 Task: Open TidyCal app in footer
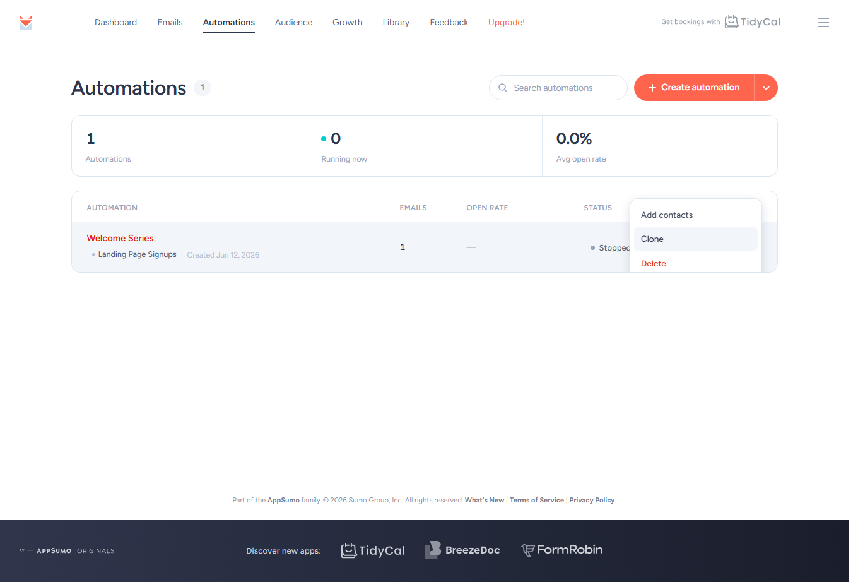[x=373, y=550]
